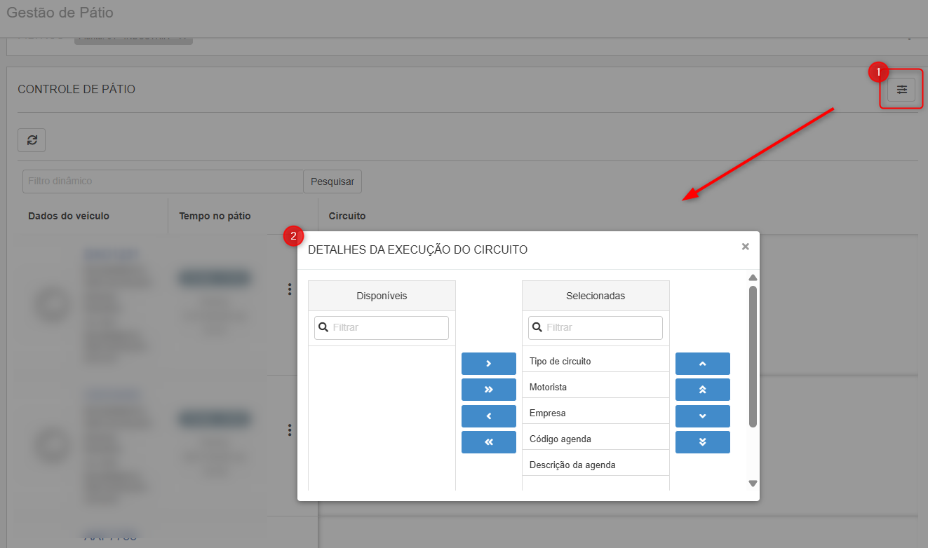
Task: Open the column settings sliders icon
Action: [x=901, y=89]
